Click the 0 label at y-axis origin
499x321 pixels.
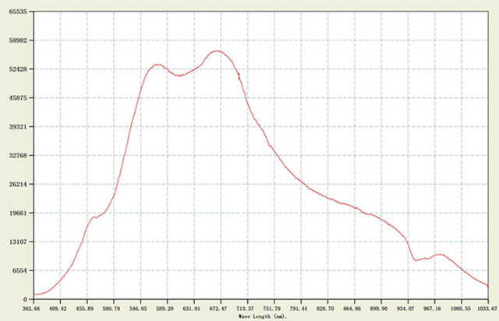pyautogui.click(x=25, y=299)
